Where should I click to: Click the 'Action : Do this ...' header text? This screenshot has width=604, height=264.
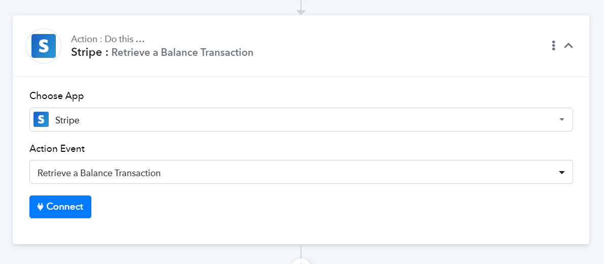point(108,39)
